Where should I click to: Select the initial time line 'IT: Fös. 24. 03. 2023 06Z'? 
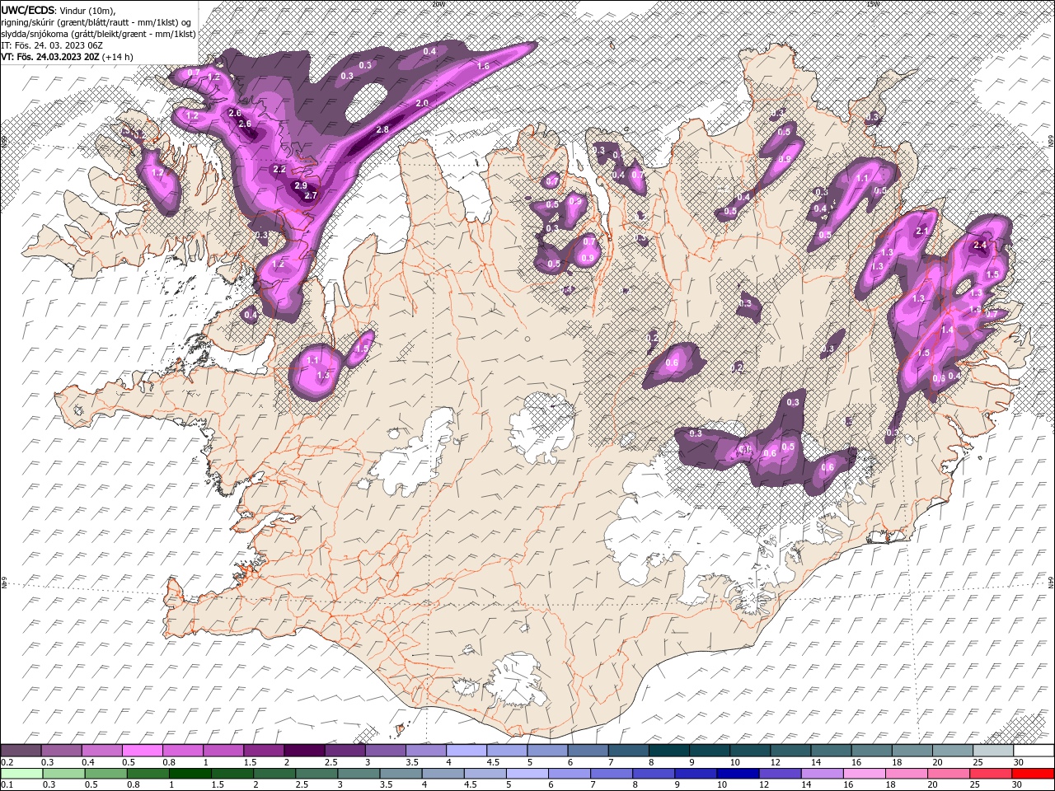tap(51, 44)
